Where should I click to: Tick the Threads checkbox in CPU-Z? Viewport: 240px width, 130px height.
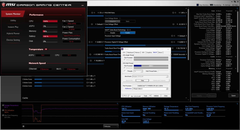pos(125,71)
